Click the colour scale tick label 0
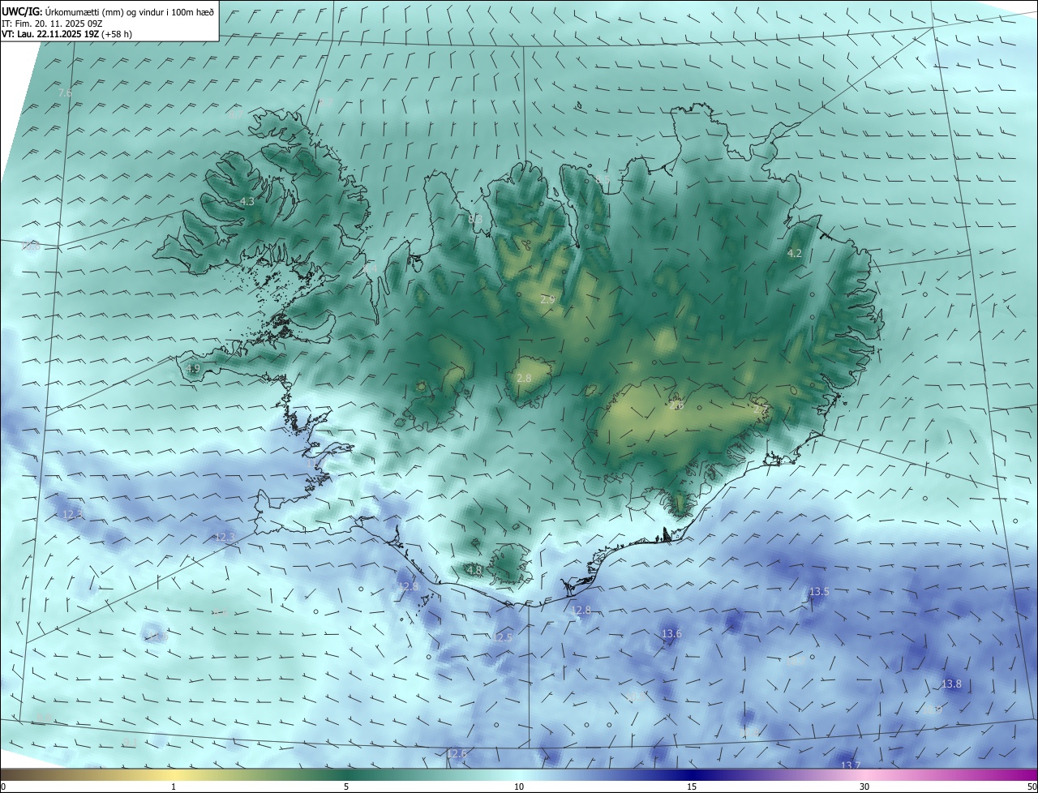The image size is (1038, 793). point(3,787)
